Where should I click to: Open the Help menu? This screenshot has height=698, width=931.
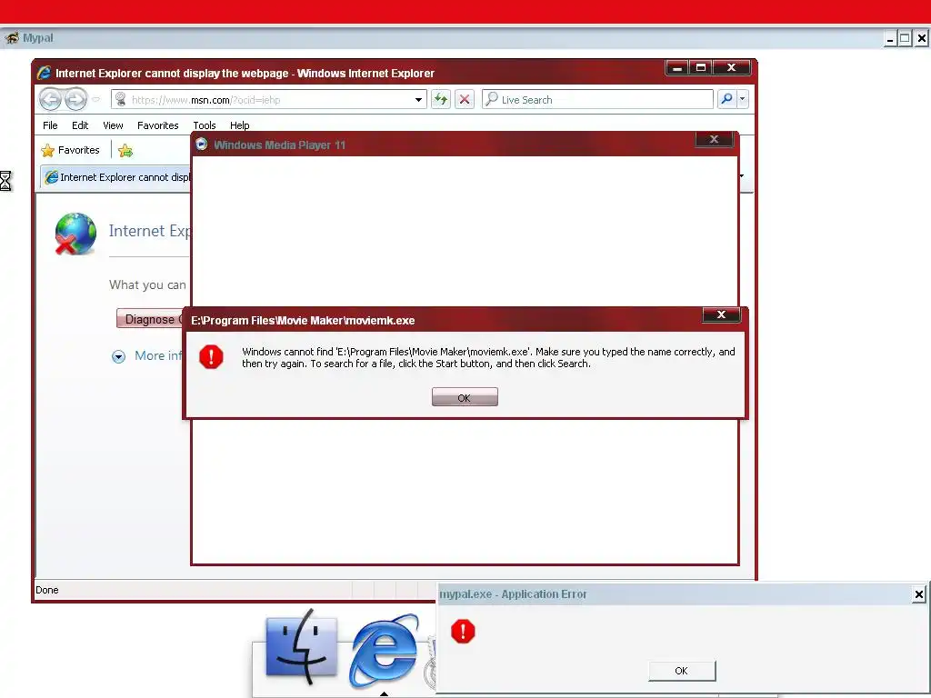point(239,125)
